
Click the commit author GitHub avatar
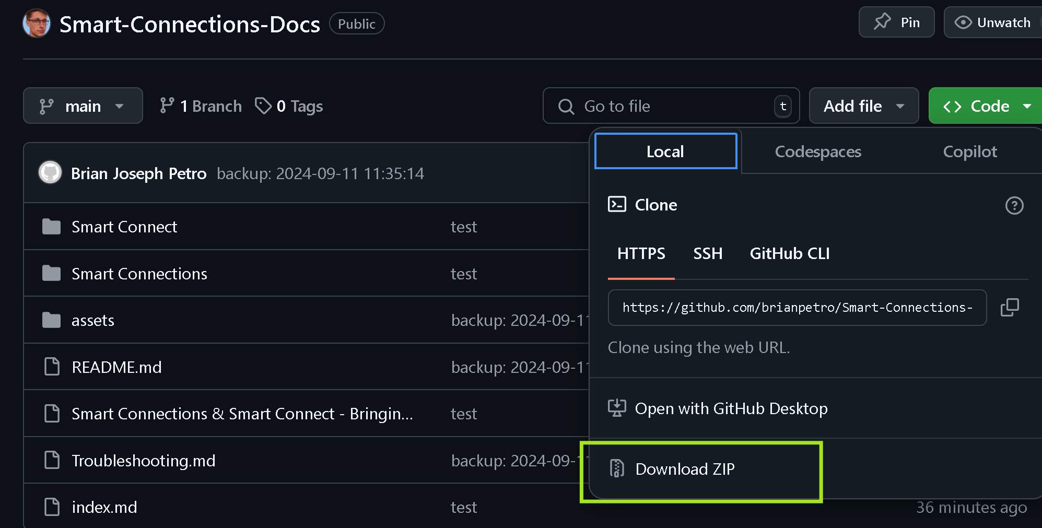pyautogui.click(x=50, y=172)
